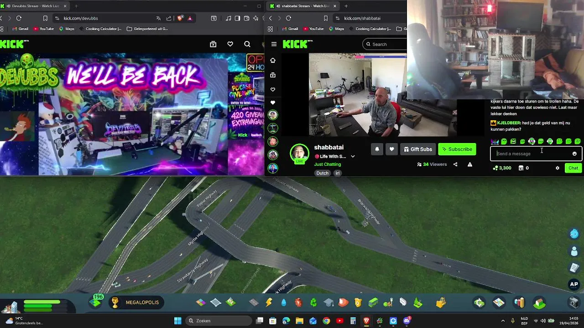Open the level 196 city info icon
584x328 pixels.
coord(96,302)
